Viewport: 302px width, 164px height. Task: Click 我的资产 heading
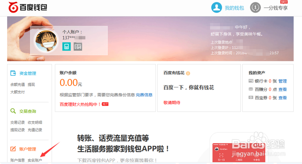point(257,73)
